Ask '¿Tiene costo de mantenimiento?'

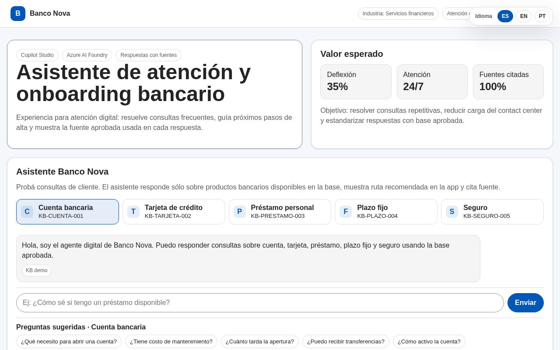tap(171, 341)
